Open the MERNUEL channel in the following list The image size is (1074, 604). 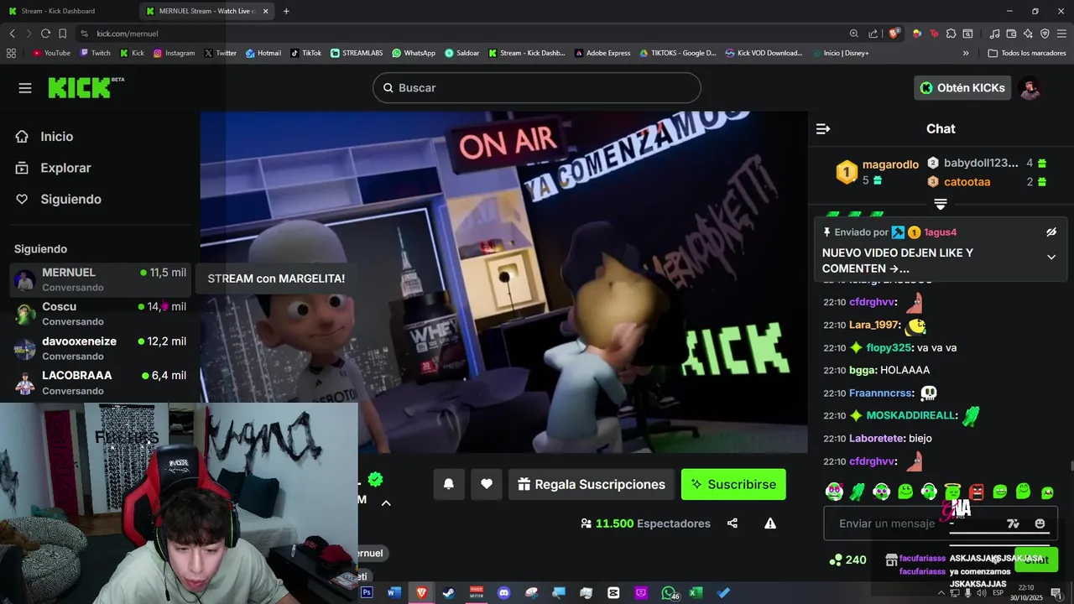point(101,279)
